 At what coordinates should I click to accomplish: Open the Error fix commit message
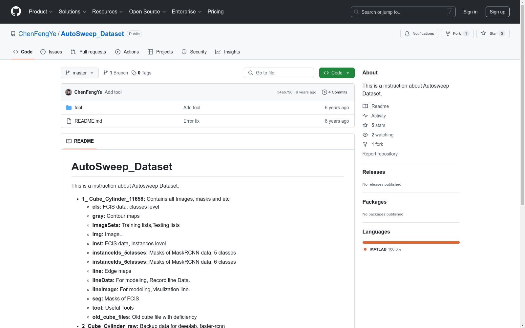[191, 121]
